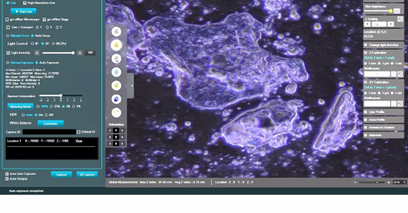Click the Light Intensity slider track
This screenshot has height=213, width=408.
58,53
